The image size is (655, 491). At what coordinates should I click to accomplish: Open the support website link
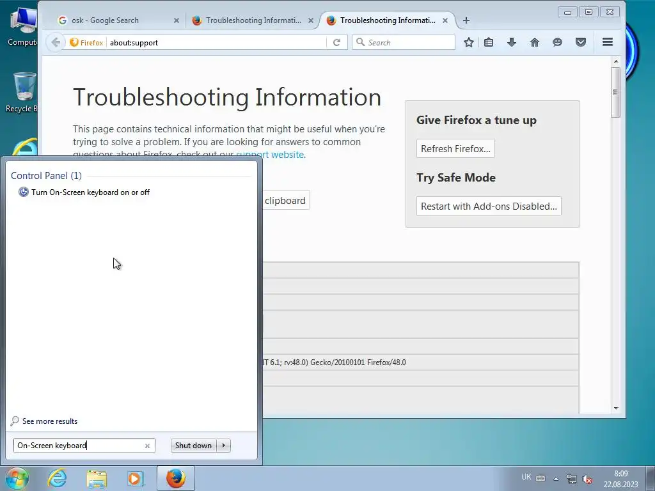[x=270, y=155]
